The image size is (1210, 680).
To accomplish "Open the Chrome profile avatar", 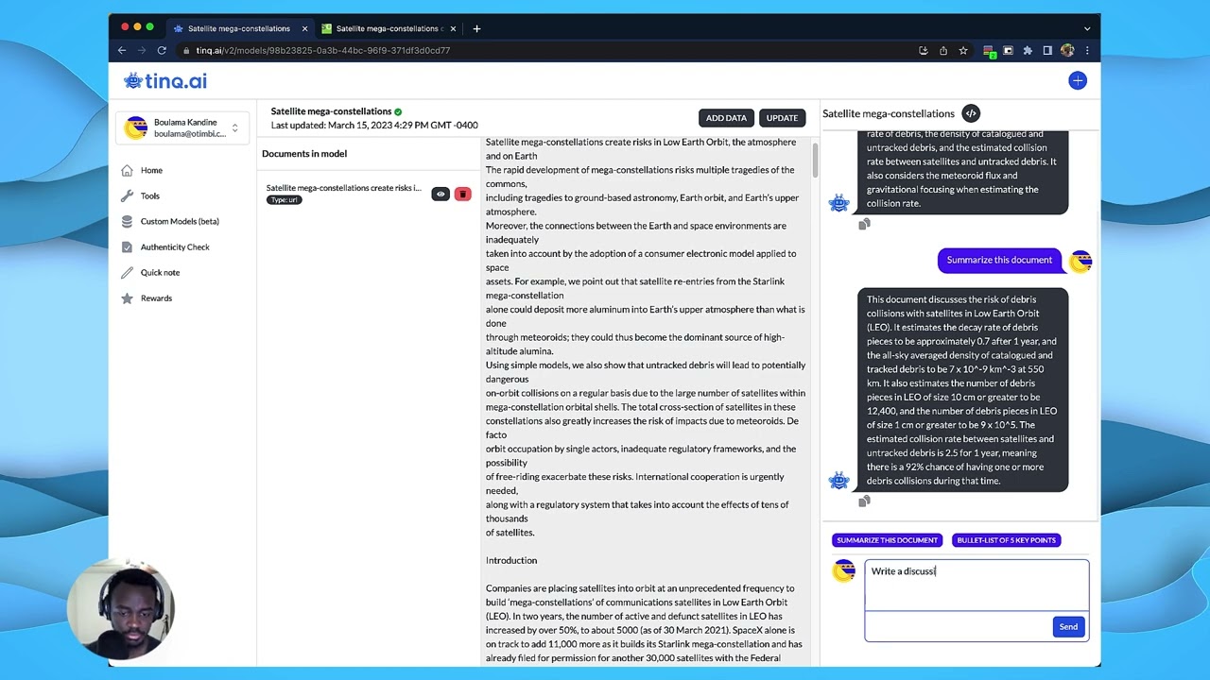I will 1067,51.
